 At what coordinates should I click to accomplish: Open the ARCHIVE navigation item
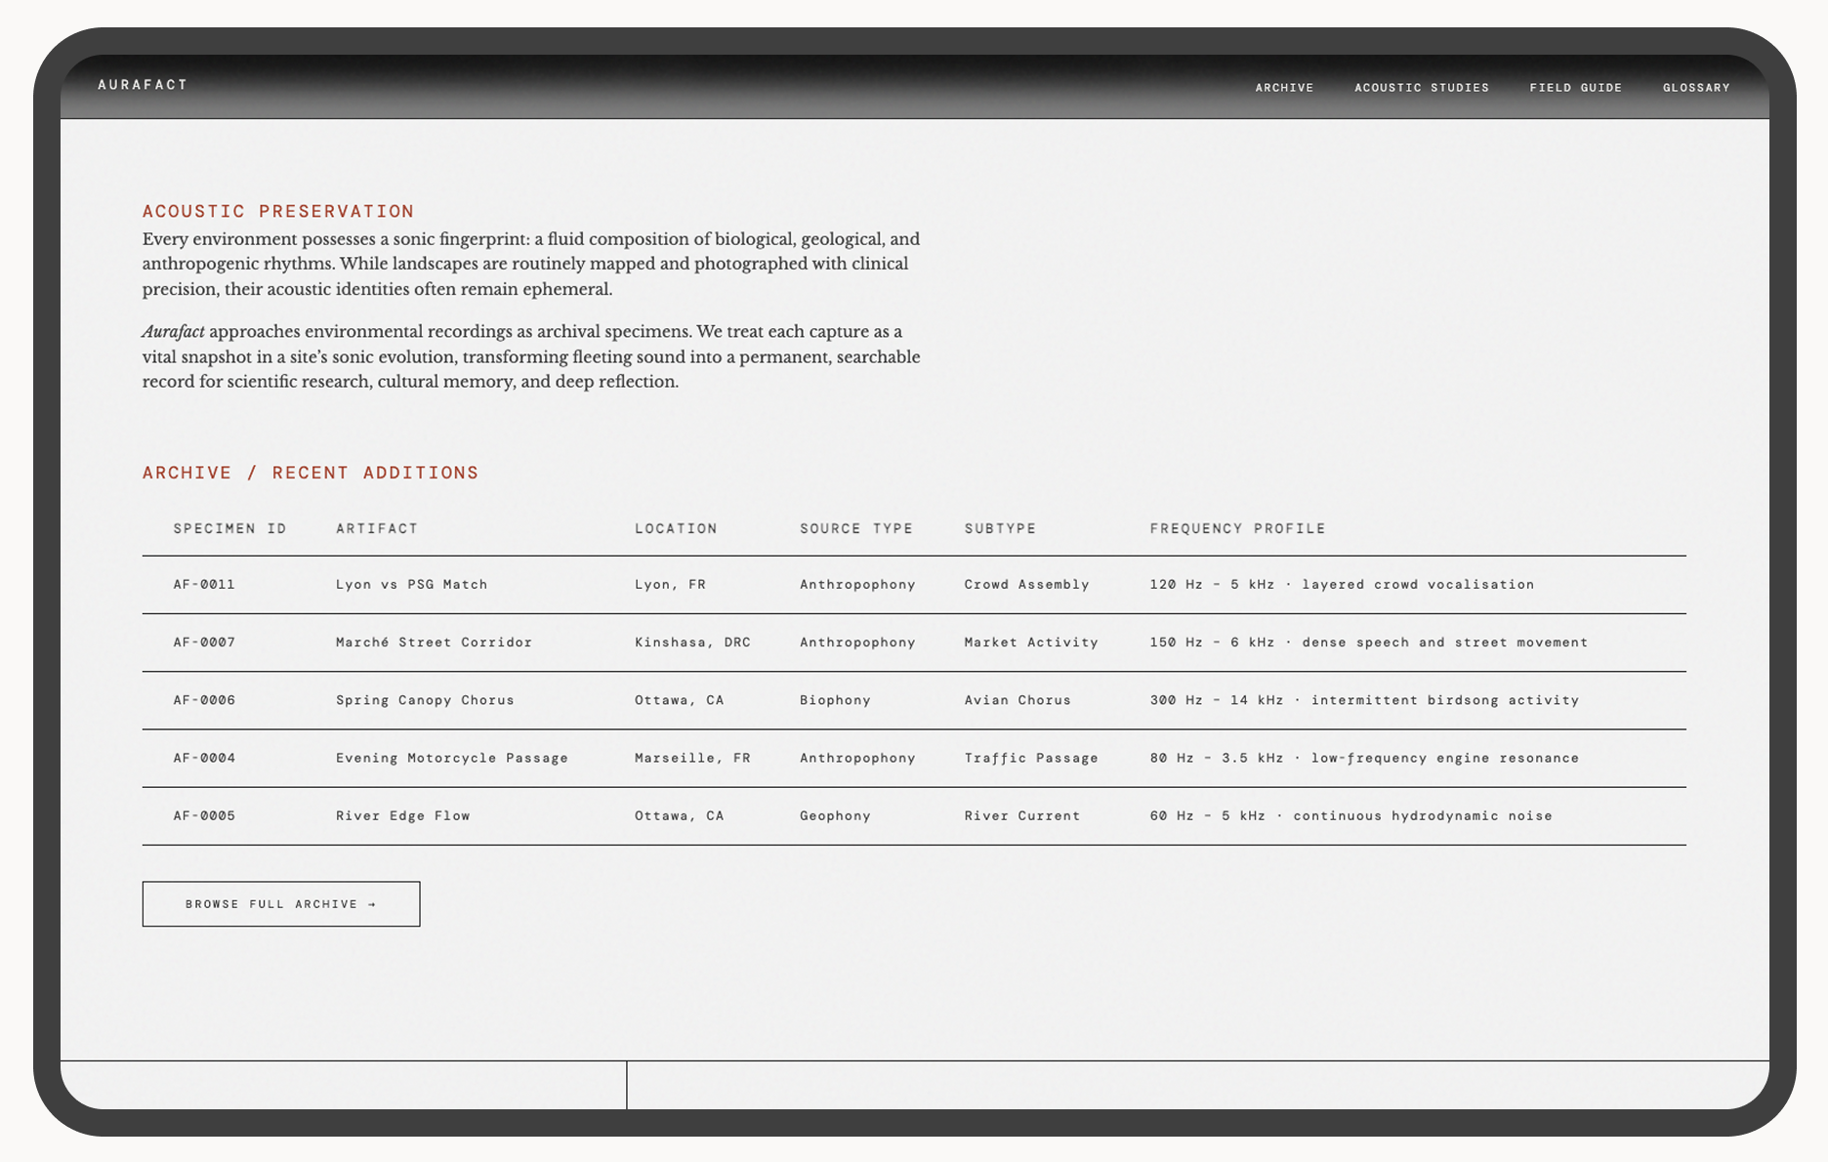coord(1284,87)
